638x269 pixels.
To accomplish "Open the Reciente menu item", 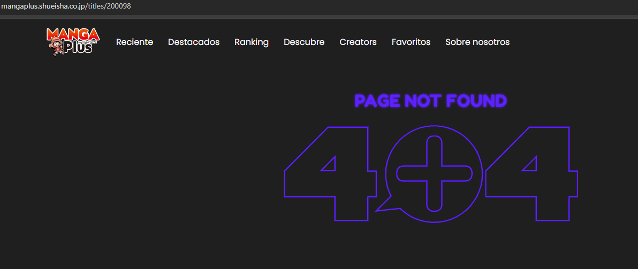I will coord(135,42).
